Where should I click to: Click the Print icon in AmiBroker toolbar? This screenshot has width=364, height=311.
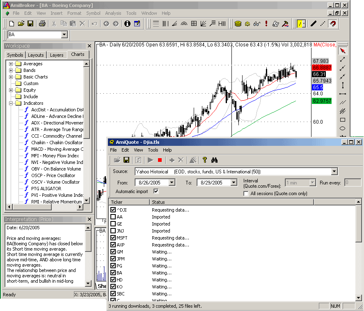click(x=42, y=23)
